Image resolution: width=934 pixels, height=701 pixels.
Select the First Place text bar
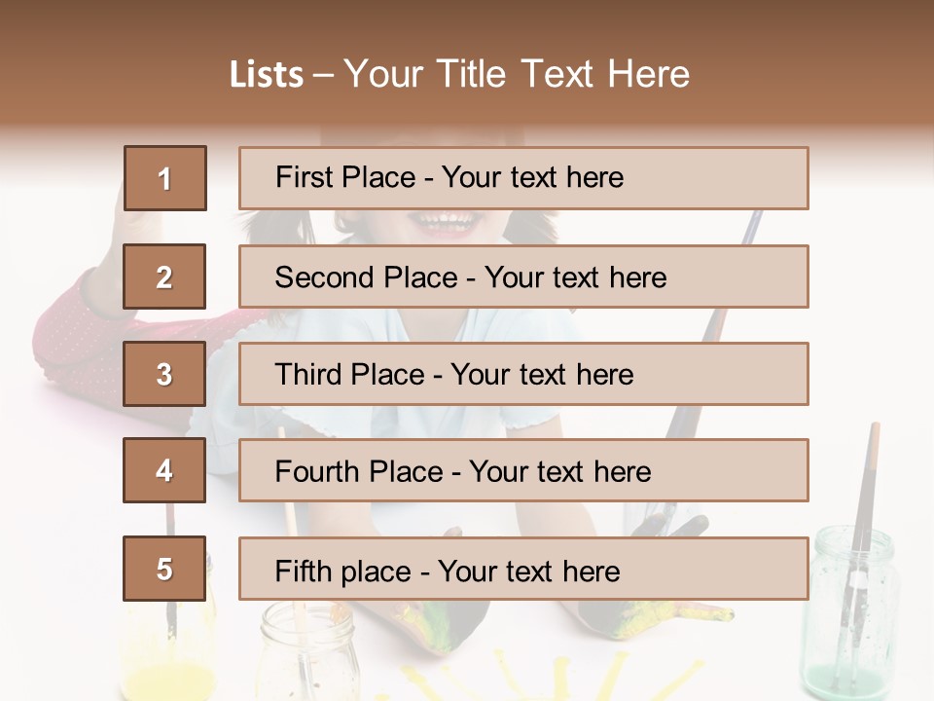pos(523,178)
